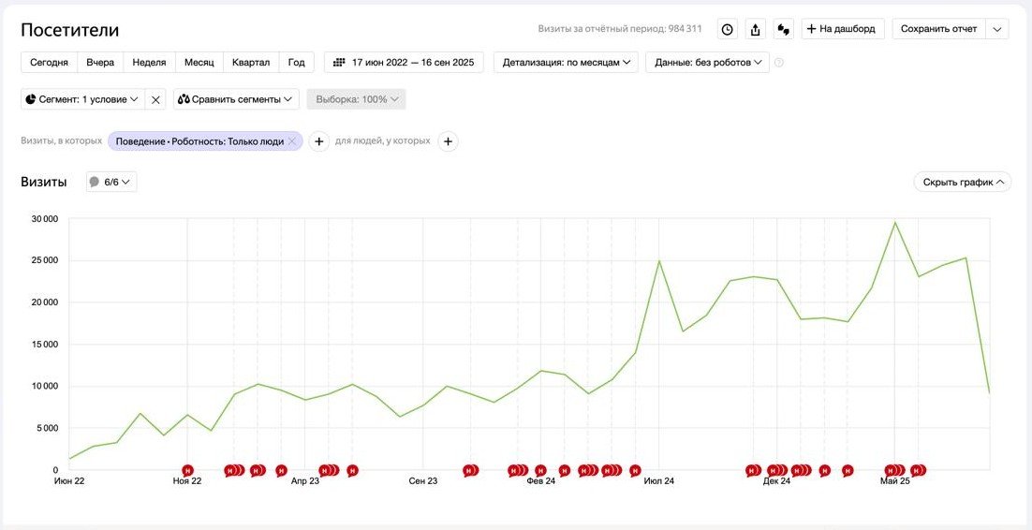The height and width of the screenshot is (530, 1032).
Task: Click the help question mark icon
Action: (x=779, y=63)
